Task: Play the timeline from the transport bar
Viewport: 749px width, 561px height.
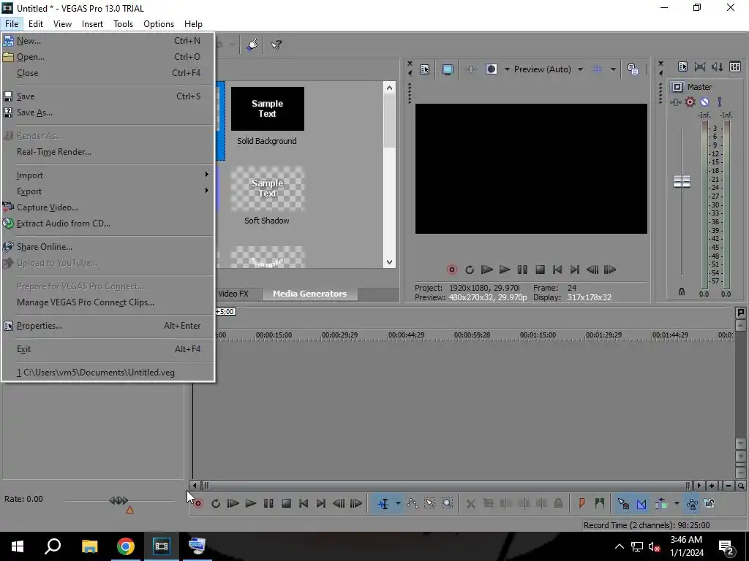Action: tap(250, 503)
